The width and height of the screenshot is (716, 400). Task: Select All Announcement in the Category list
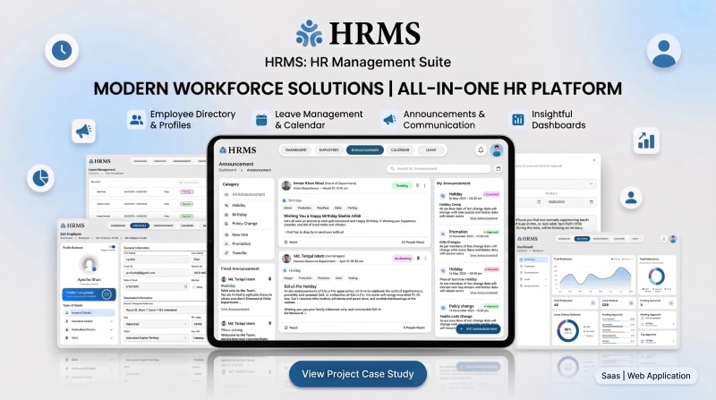coord(244,194)
